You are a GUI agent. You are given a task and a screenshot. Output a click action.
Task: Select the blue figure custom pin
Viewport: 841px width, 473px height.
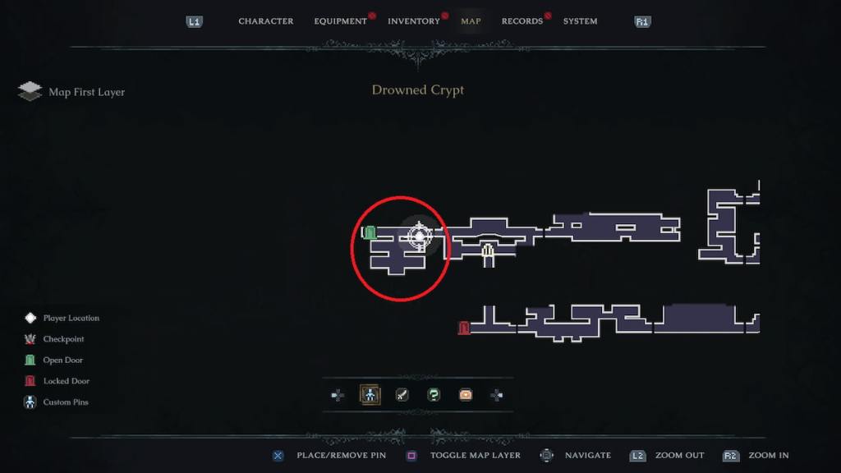tap(370, 395)
